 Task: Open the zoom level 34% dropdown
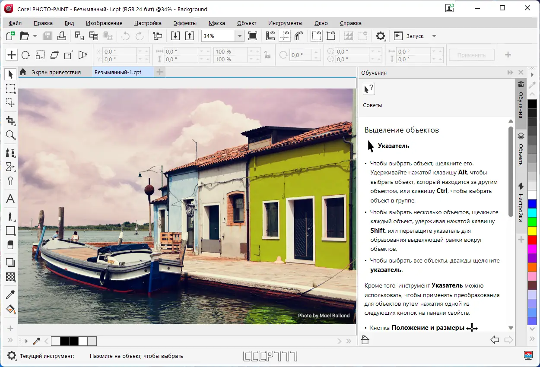239,36
